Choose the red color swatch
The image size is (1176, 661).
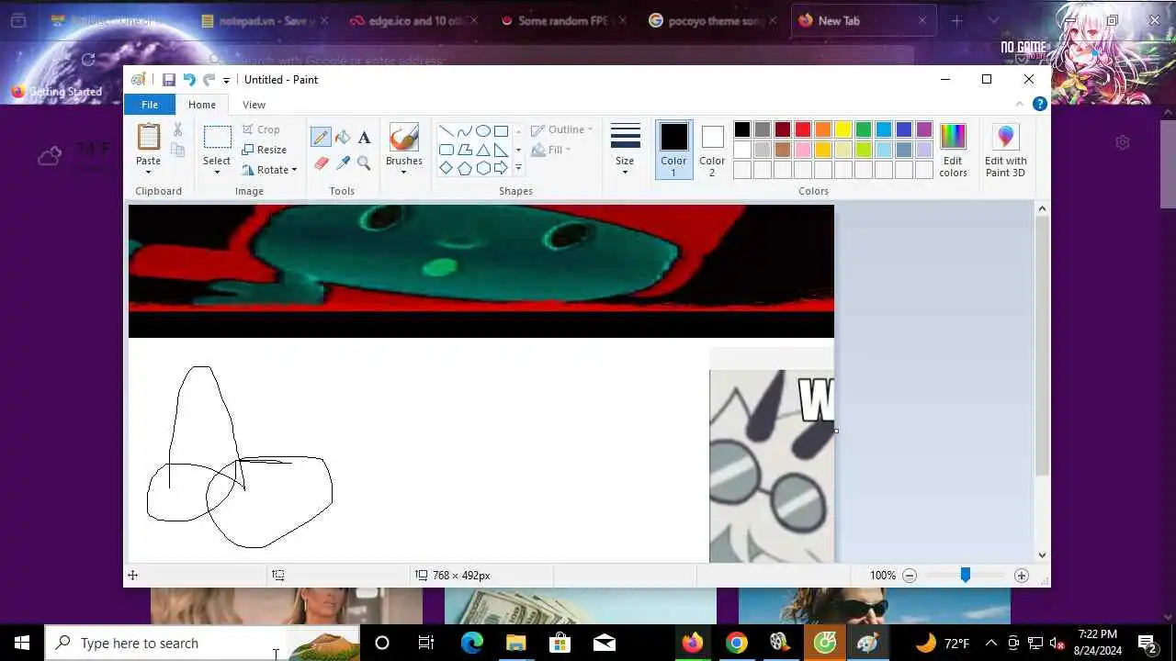803,129
